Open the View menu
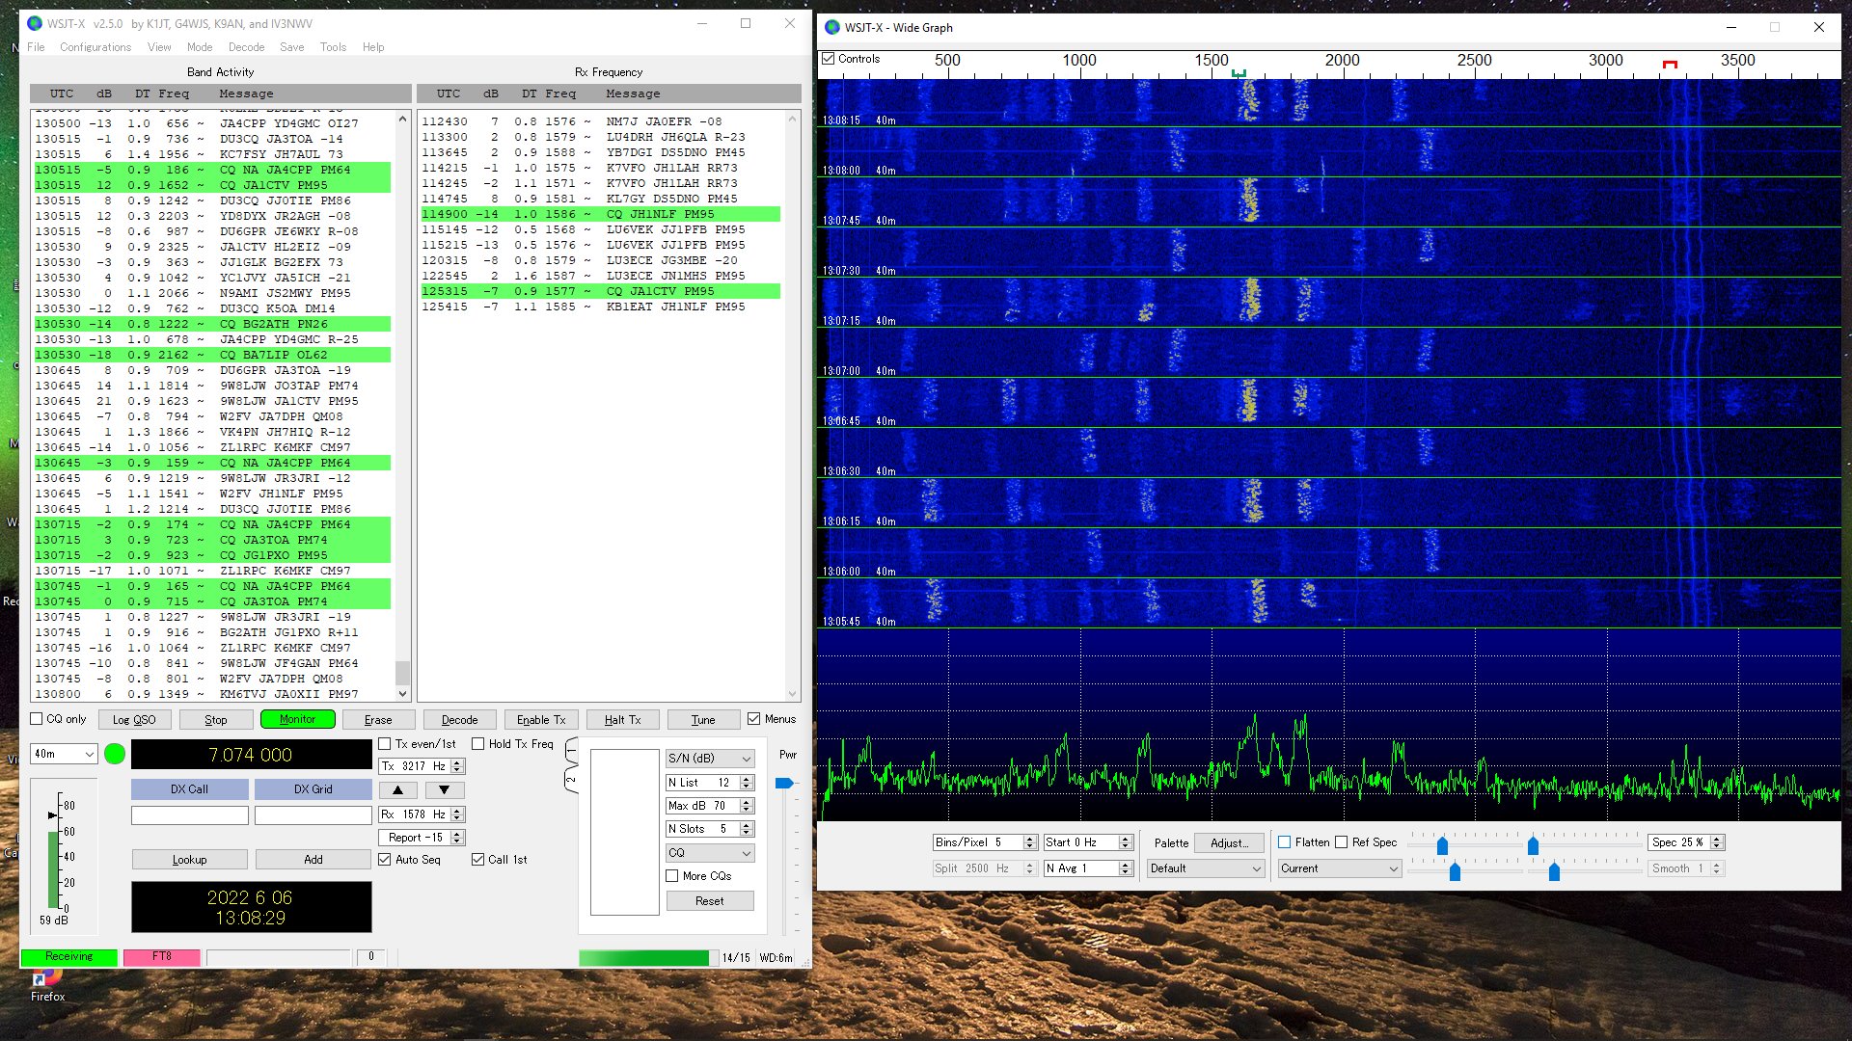The height and width of the screenshot is (1041, 1852). (159, 47)
